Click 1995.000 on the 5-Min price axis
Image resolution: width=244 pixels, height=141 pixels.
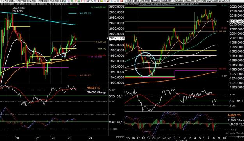click(x=237, y=47)
